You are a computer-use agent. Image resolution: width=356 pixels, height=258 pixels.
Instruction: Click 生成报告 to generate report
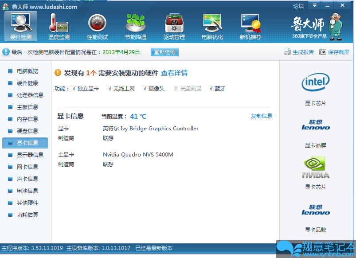click(303, 52)
